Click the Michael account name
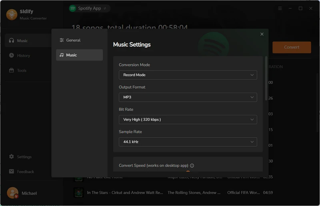Image resolution: width=320 pixels, height=206 pixels. tap(29, 193)
